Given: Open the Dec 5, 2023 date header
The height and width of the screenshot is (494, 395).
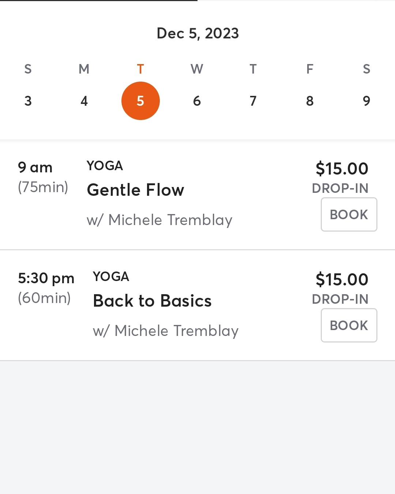Looking at the screenshot, I should tap(197, 33).
